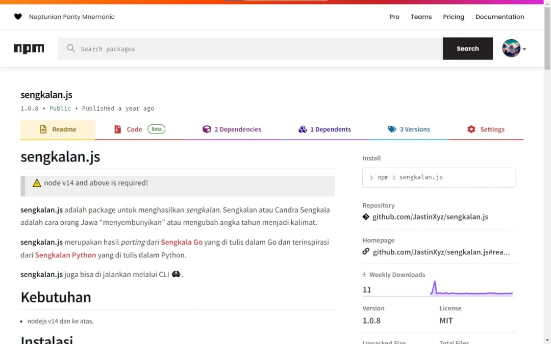This screenshot has height=344, width=551.
Task: Click the Beta badge on the Code tab
Action: point(156,129)
